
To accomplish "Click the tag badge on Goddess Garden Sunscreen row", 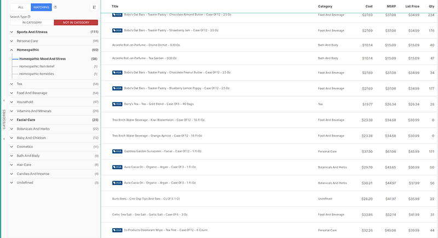I will (x=117, y=151).
